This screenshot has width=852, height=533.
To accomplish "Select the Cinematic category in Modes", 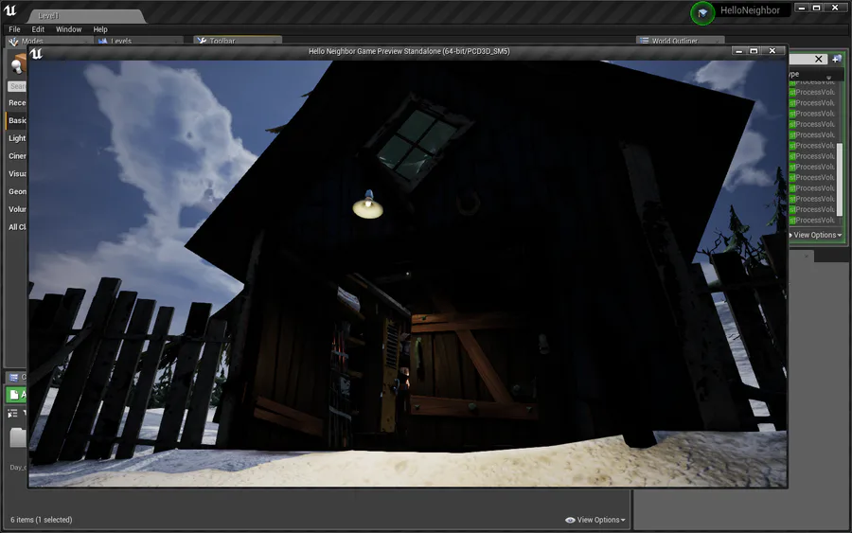I will pyautogui.click(x=16, y=156).
